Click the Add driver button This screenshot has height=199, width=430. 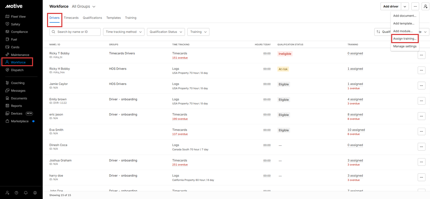pyautogui.click(x=390, y=6)
